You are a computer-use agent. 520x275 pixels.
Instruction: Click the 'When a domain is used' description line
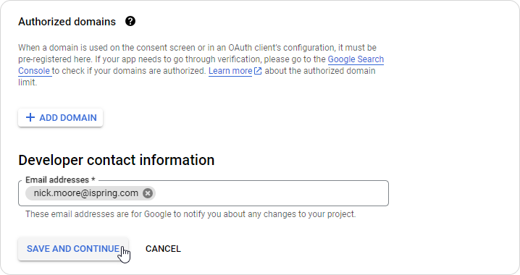197,48
